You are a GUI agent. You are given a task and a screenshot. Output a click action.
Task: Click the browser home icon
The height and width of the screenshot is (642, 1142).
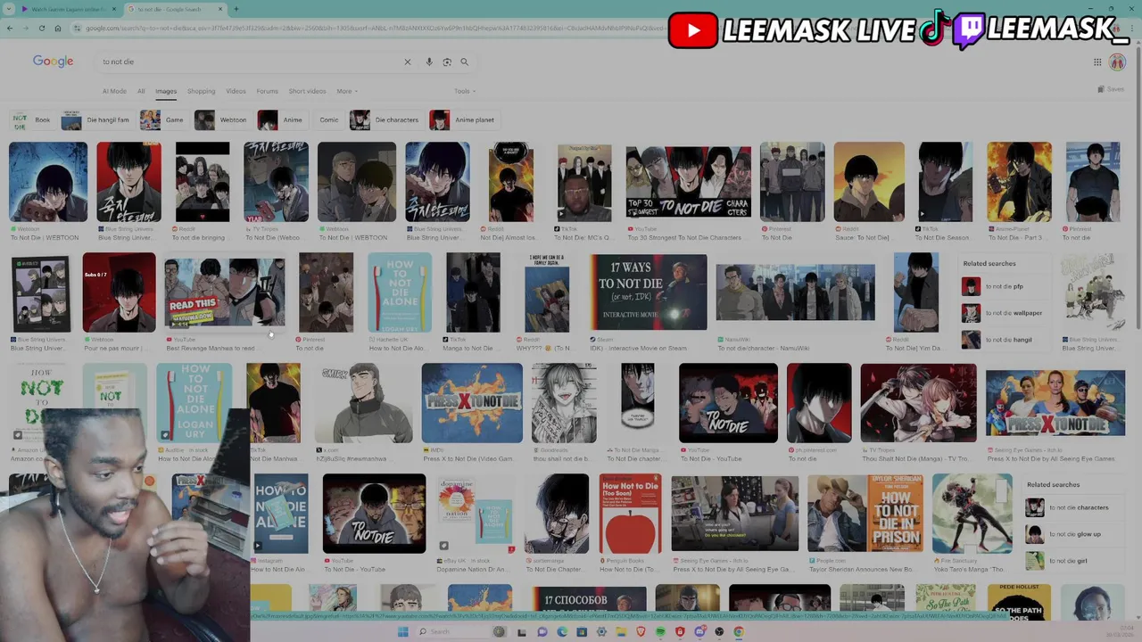(57, 29)
